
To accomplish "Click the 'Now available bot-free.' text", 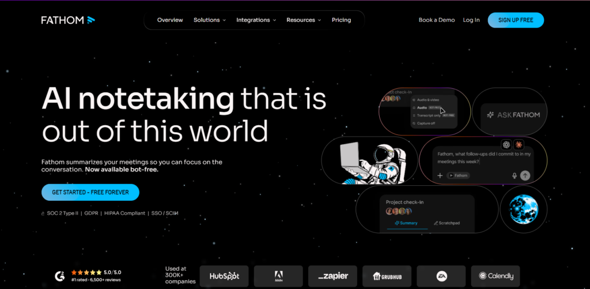I will tap(122, 170).
